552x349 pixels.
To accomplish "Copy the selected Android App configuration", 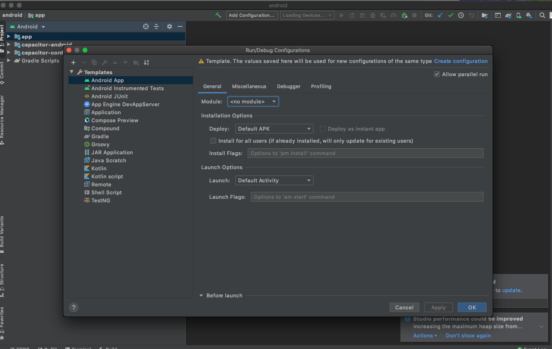I will (x=94, y=63).
